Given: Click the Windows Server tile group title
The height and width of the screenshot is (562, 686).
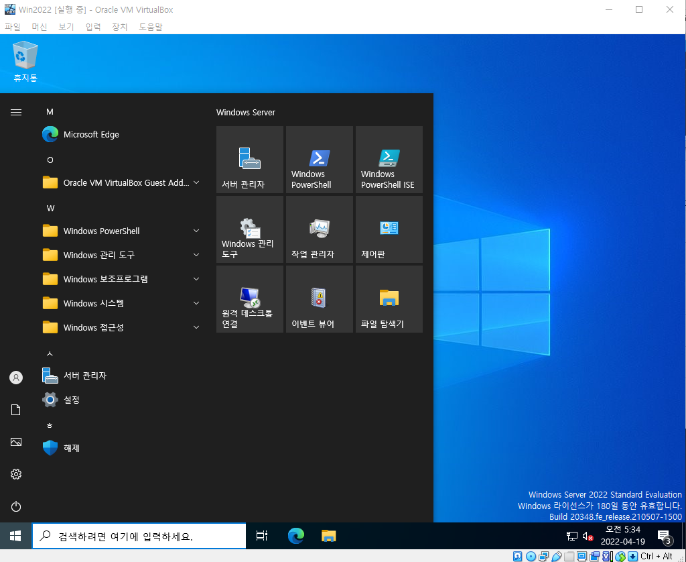Looking at the screenshot, I should point(245,112).
